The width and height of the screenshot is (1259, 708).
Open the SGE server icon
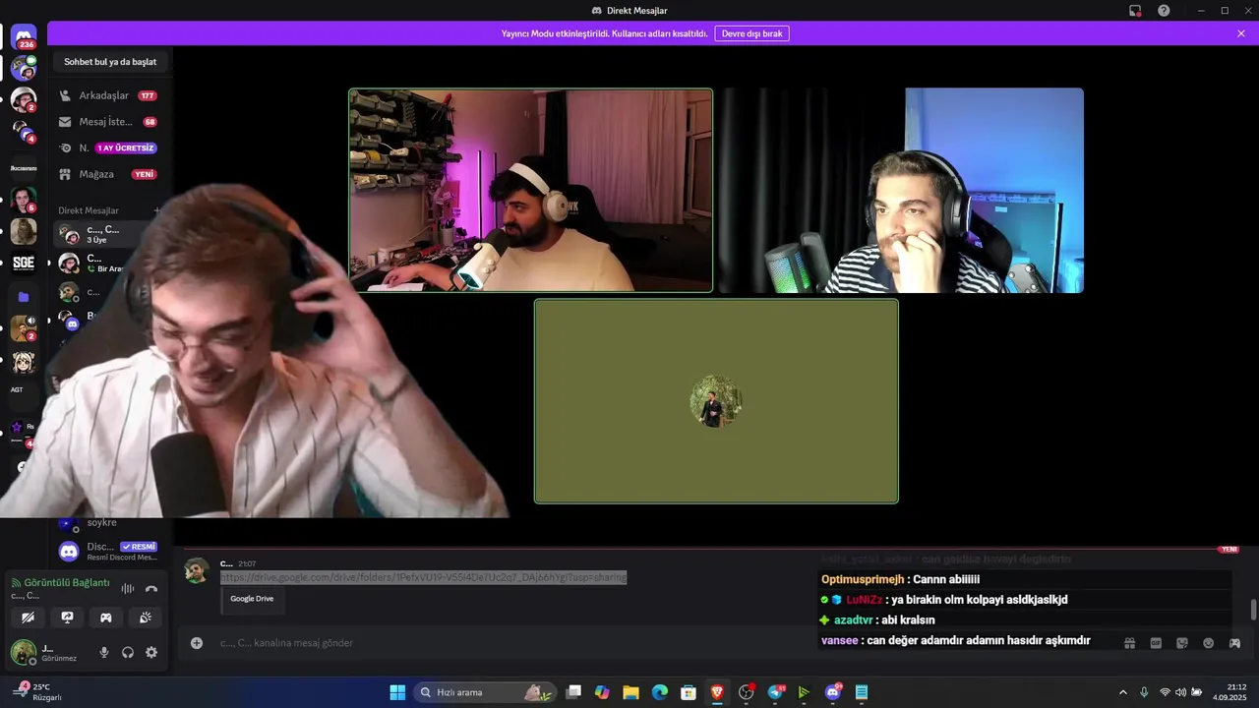pos(24,263)
